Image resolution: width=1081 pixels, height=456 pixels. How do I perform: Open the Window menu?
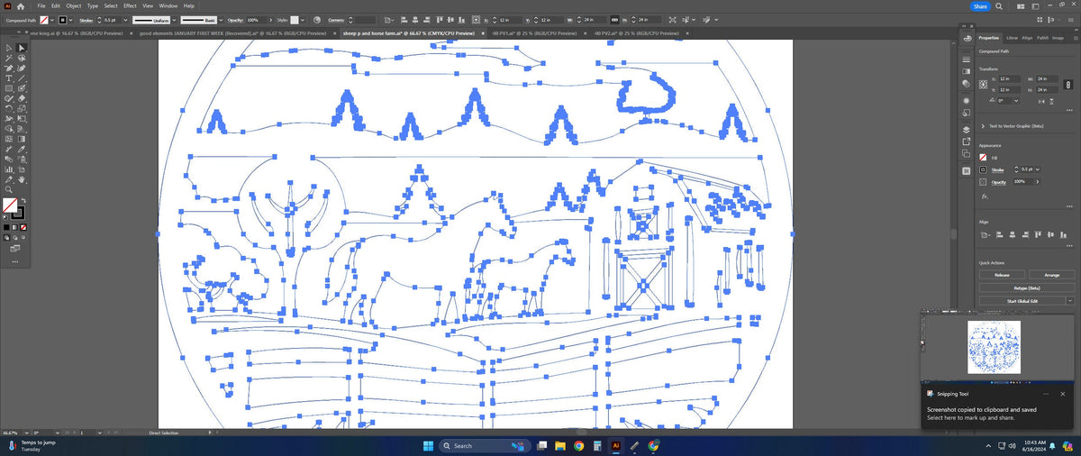pyautogui.click(x=168, y=6)
